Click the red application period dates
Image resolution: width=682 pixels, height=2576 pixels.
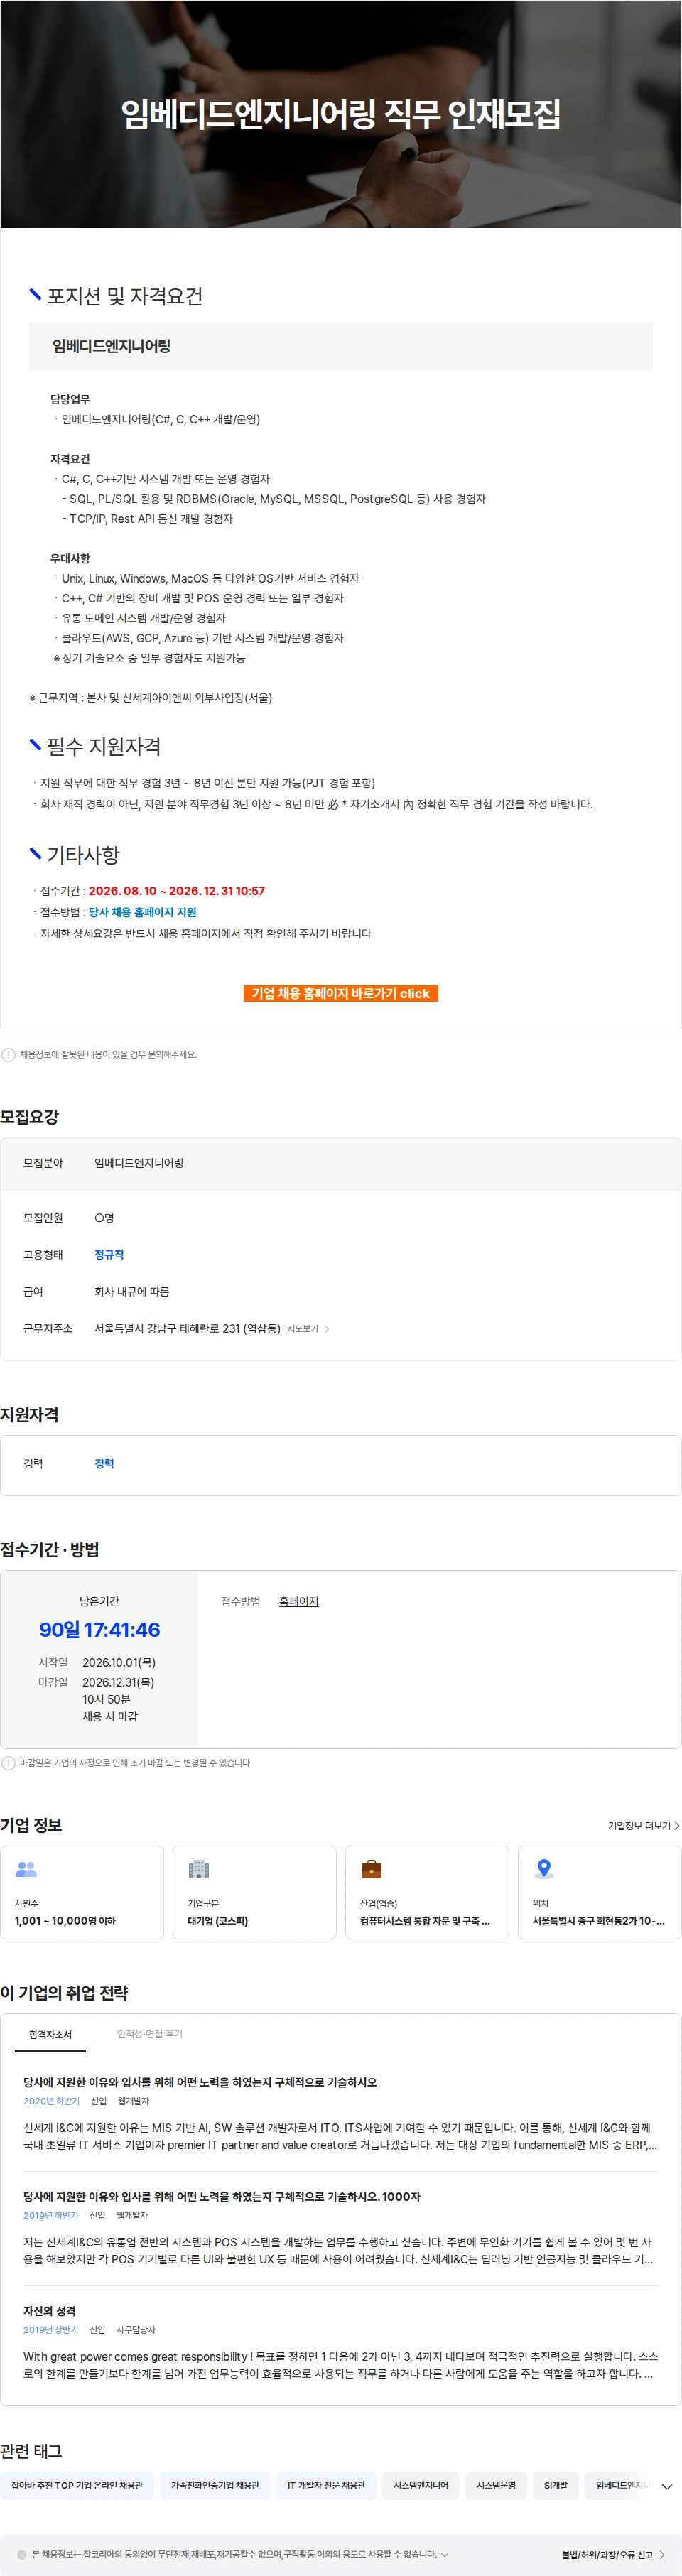pyautogui.click(x=176, y=890)
